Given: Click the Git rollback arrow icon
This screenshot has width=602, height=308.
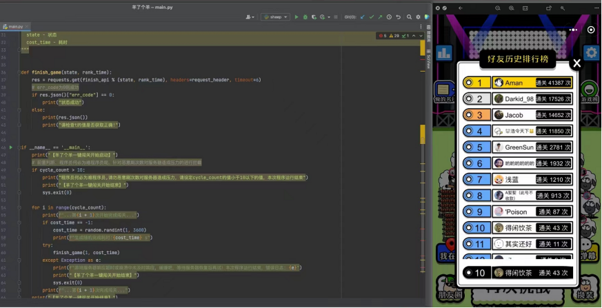Looking at the screenshot, I should [x=398, y=17].
